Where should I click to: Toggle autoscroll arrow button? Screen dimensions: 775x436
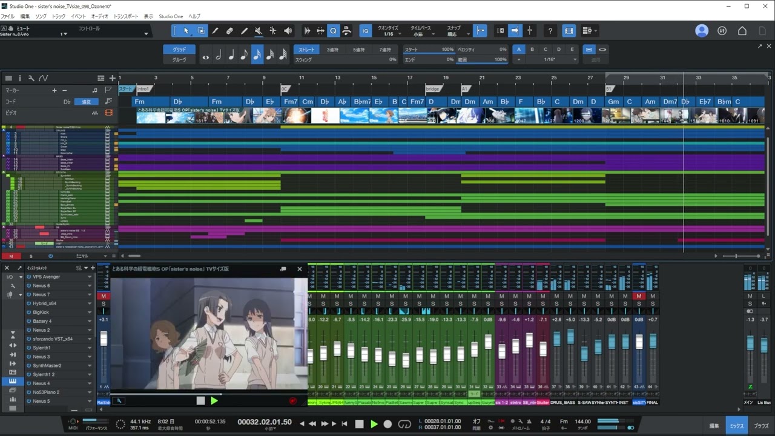point(515,31)
